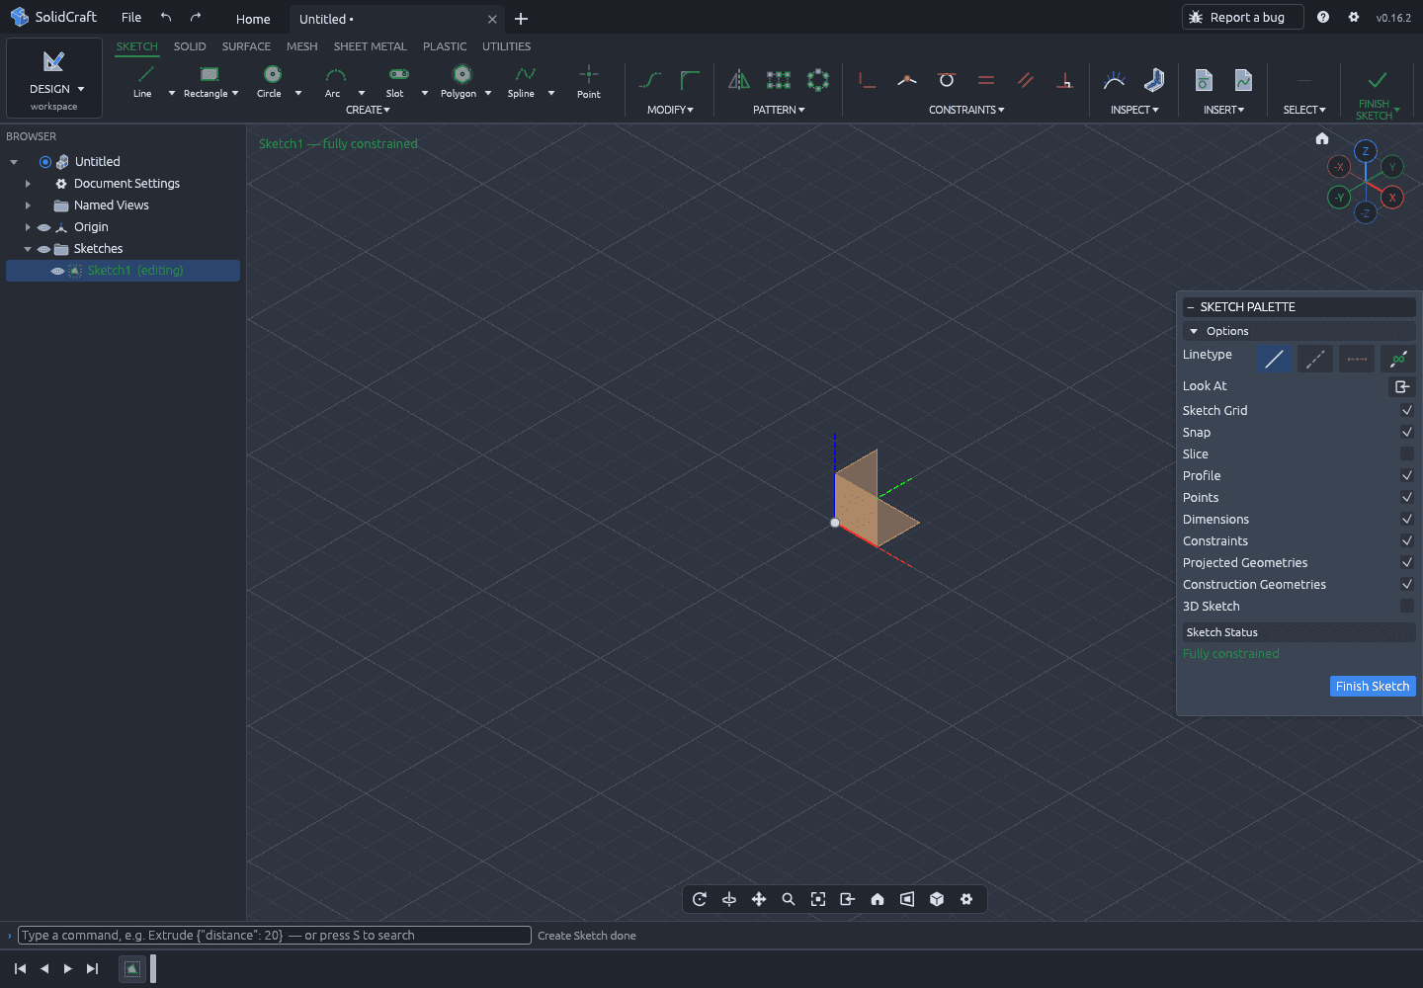Go to the Home tab
Viewport: 1423px width, 988px height.
click(x=253, y=19)
